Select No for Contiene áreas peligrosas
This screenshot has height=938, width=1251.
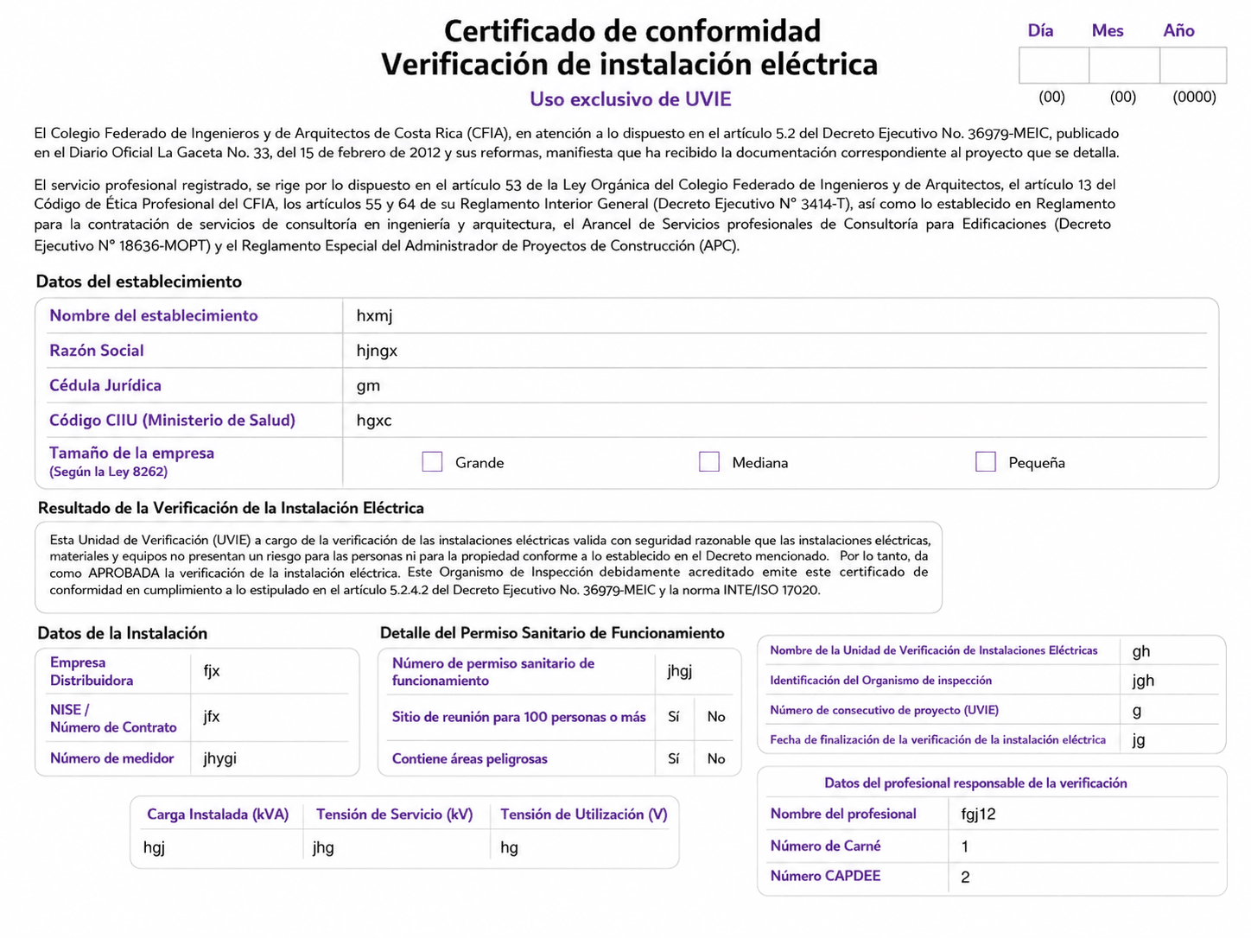pyautogui.click(x=716, y=758)
